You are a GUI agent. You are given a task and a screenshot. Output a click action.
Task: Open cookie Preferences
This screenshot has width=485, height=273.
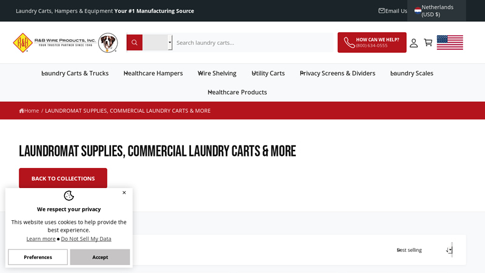38,257
